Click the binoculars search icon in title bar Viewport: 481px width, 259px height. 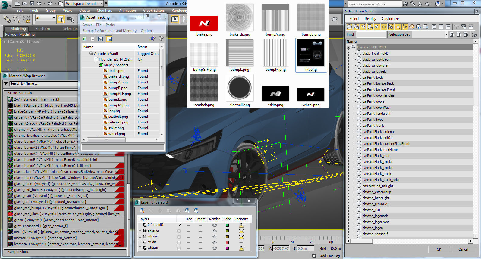tap(406, 4)
